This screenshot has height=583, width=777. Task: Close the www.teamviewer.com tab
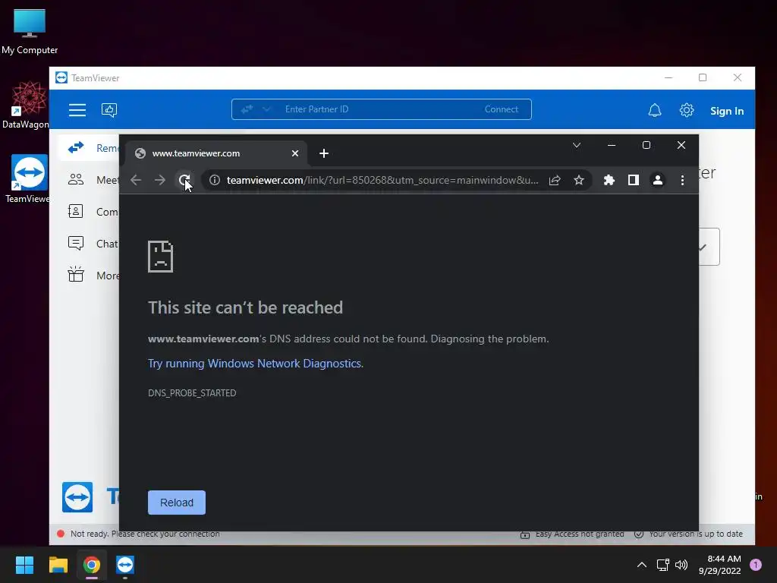pyautogui.click(x=295, y=153)
